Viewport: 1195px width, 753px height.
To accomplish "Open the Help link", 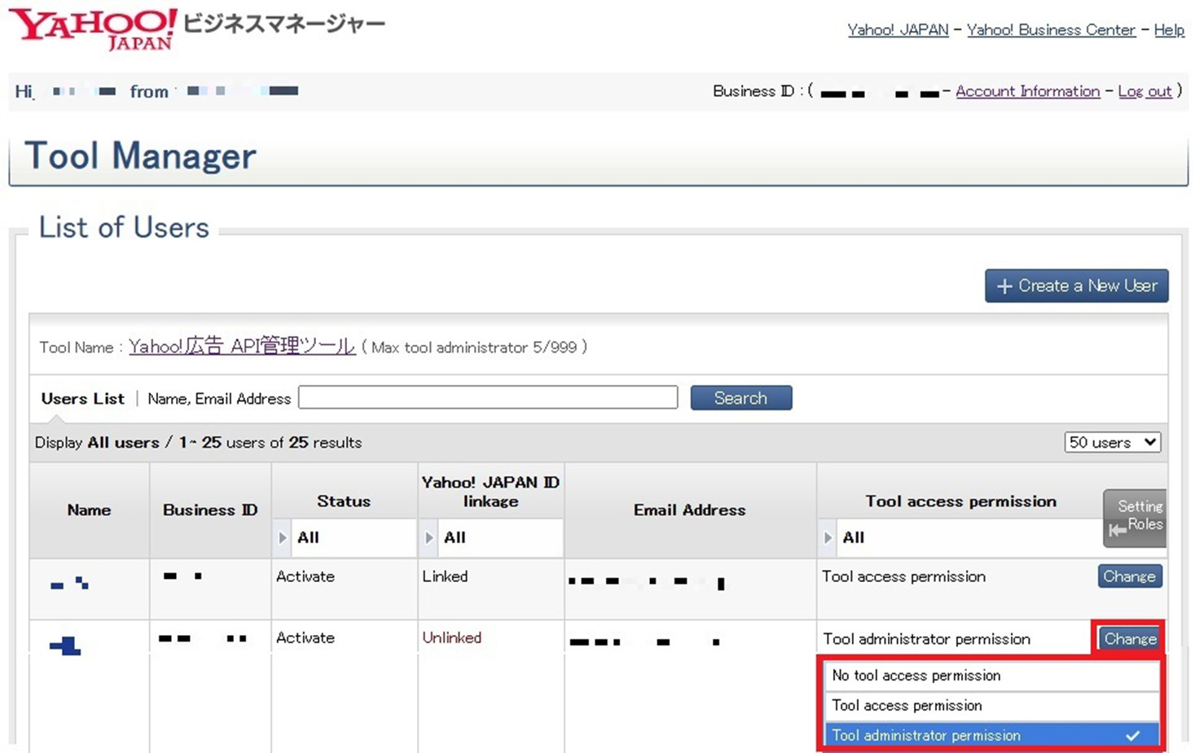I will tap(1169, 30).
